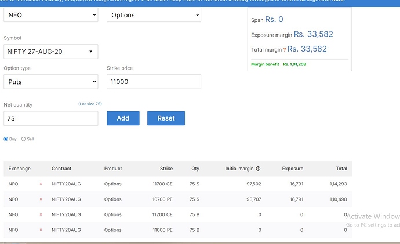Click the Strike price input field

[154, 82]
